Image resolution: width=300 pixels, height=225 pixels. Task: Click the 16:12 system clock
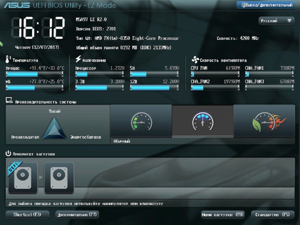[x=38, y=28]
